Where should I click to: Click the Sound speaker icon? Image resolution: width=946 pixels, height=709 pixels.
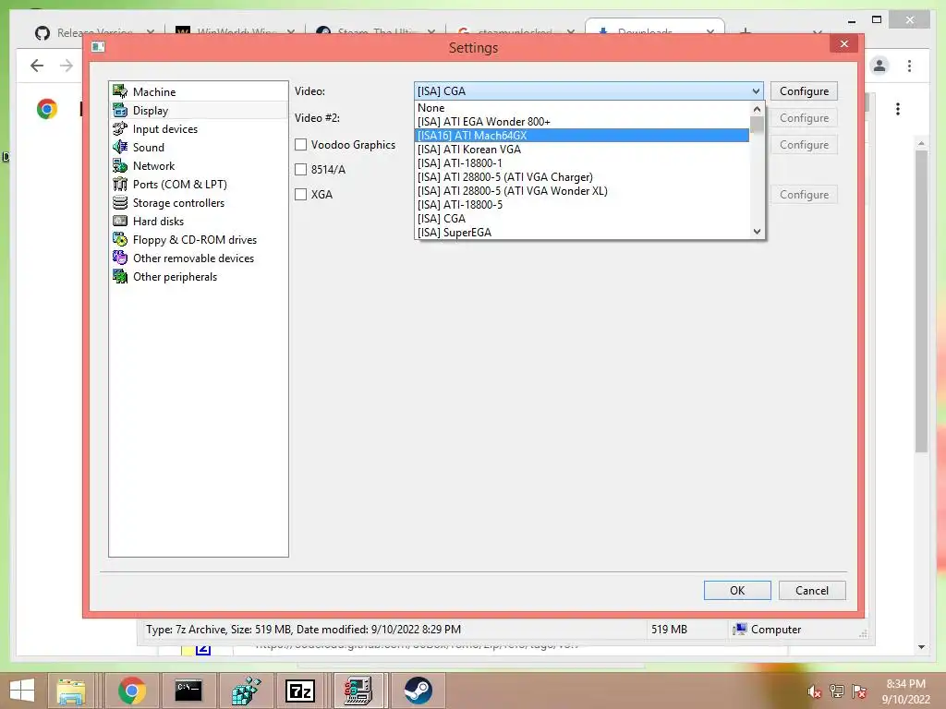point(120,147)
